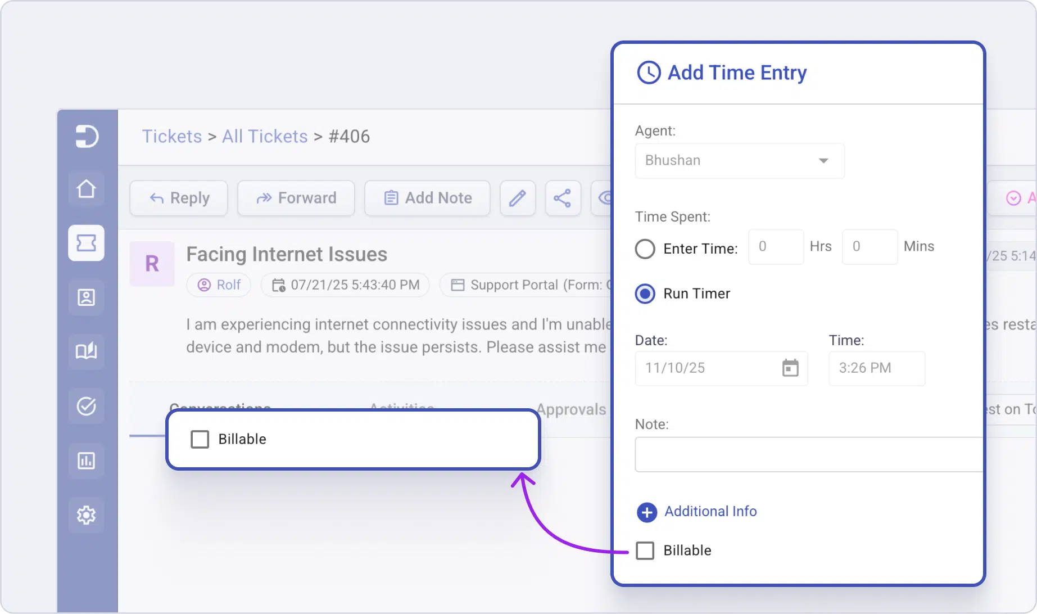Open the Knowledge Base book icon

tap(86, 351)
